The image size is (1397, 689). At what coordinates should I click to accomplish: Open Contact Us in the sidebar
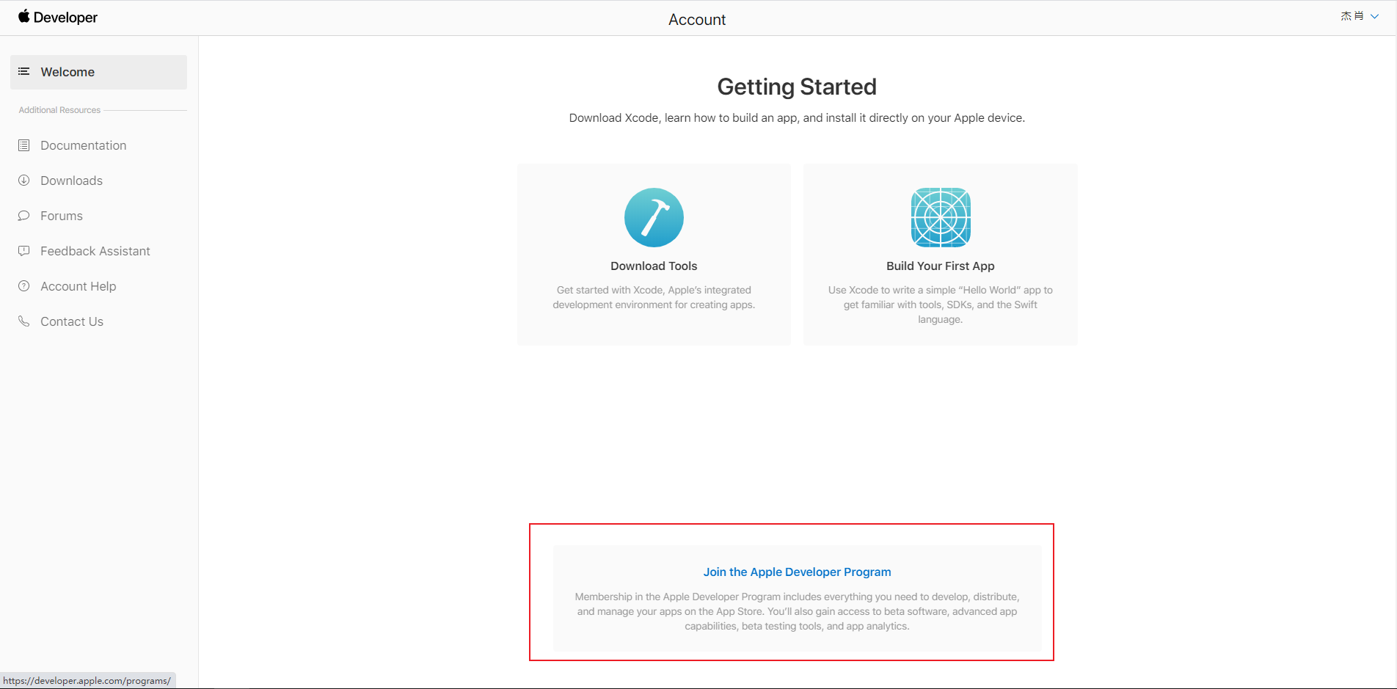pos(72,321)
